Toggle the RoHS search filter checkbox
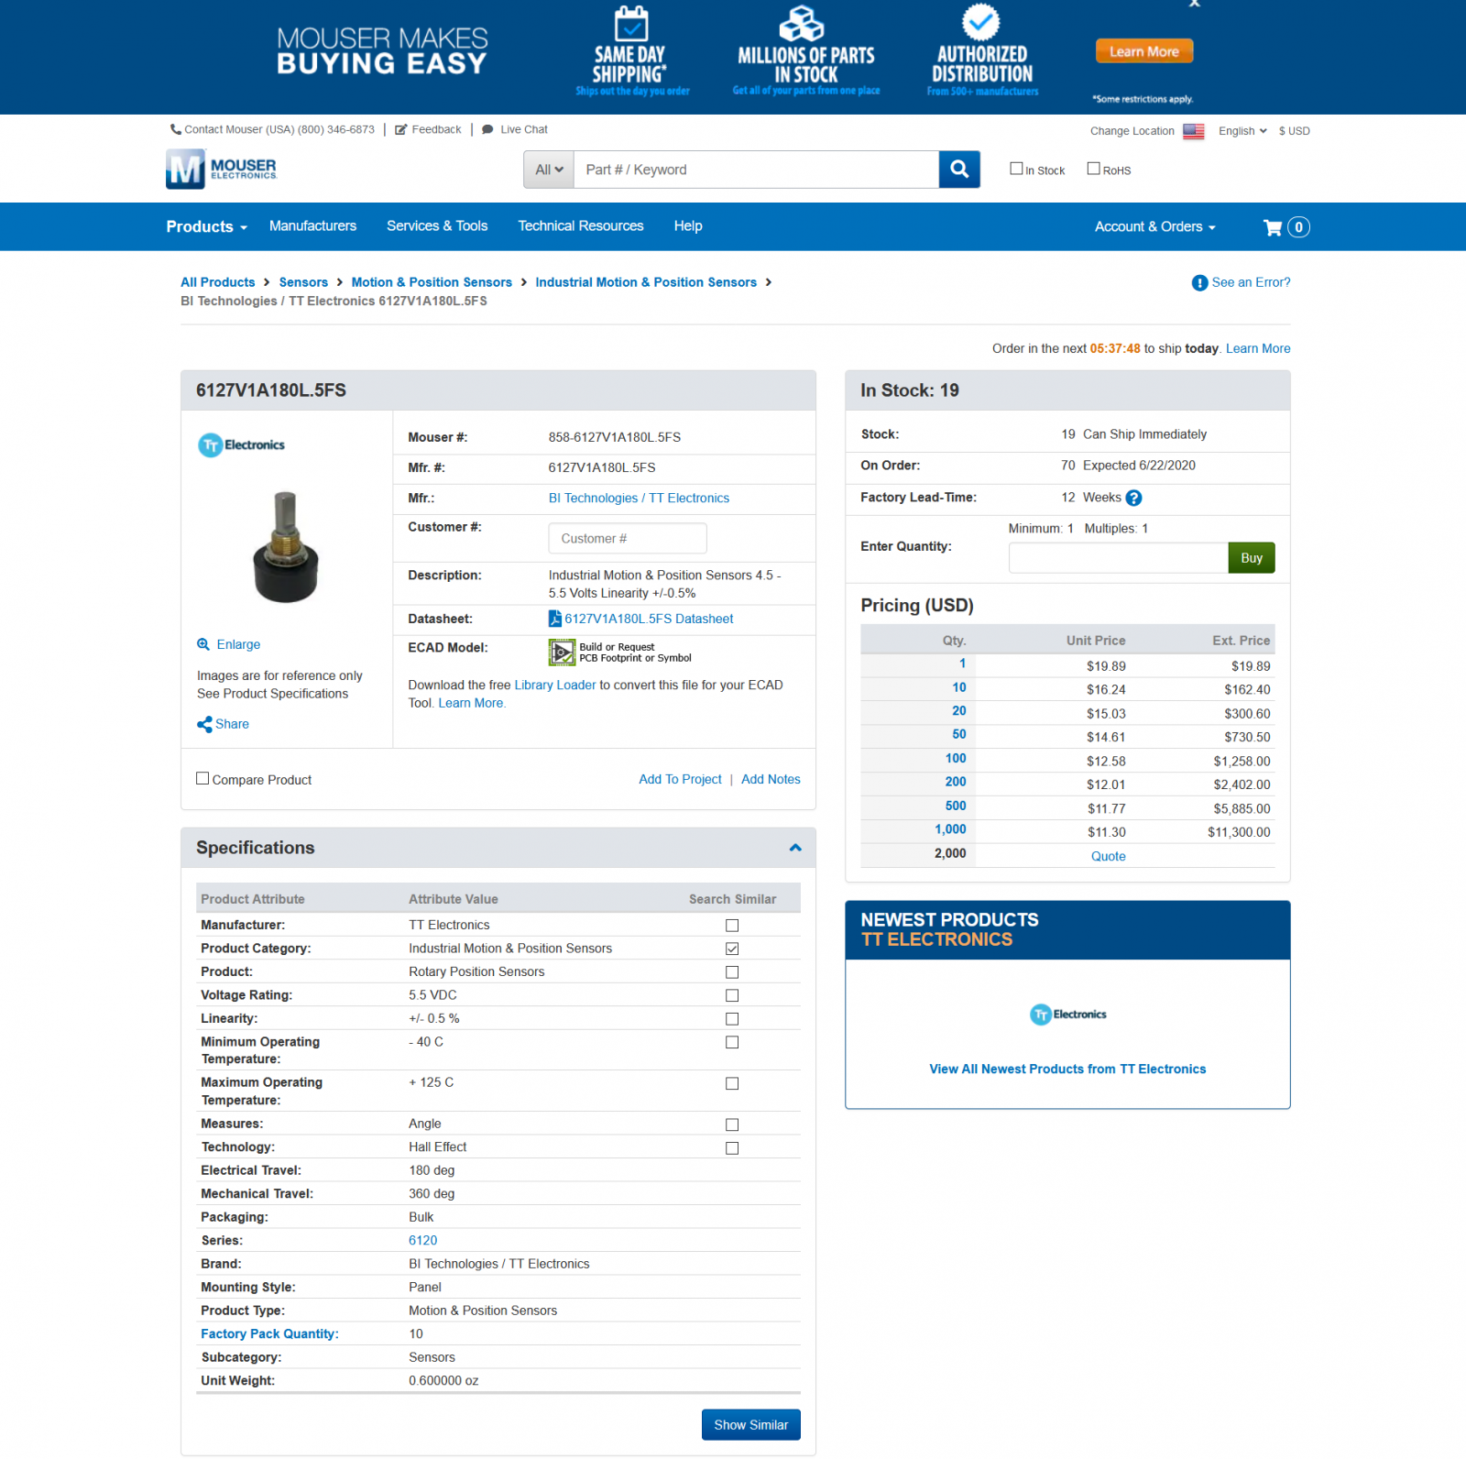The image size is (1466, 1459). (x=1093, y=169)
